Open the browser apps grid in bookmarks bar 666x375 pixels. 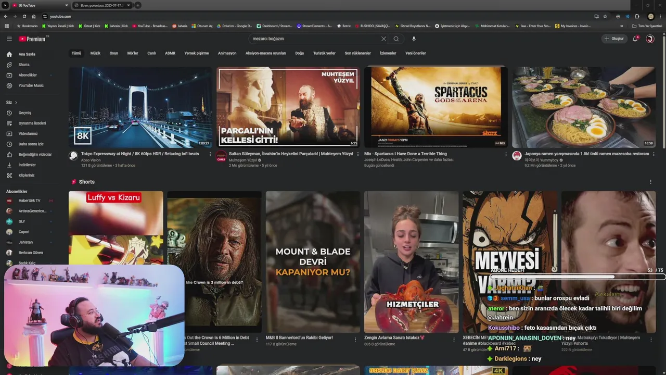point(6,26)
